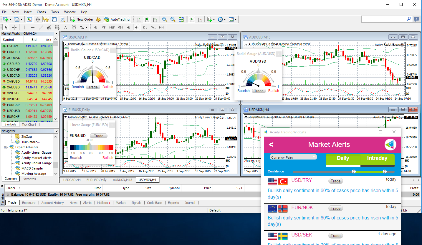This screenshot has height=245, width=422.
Task: Open the Charts menu
Action: tap(41, 12)
